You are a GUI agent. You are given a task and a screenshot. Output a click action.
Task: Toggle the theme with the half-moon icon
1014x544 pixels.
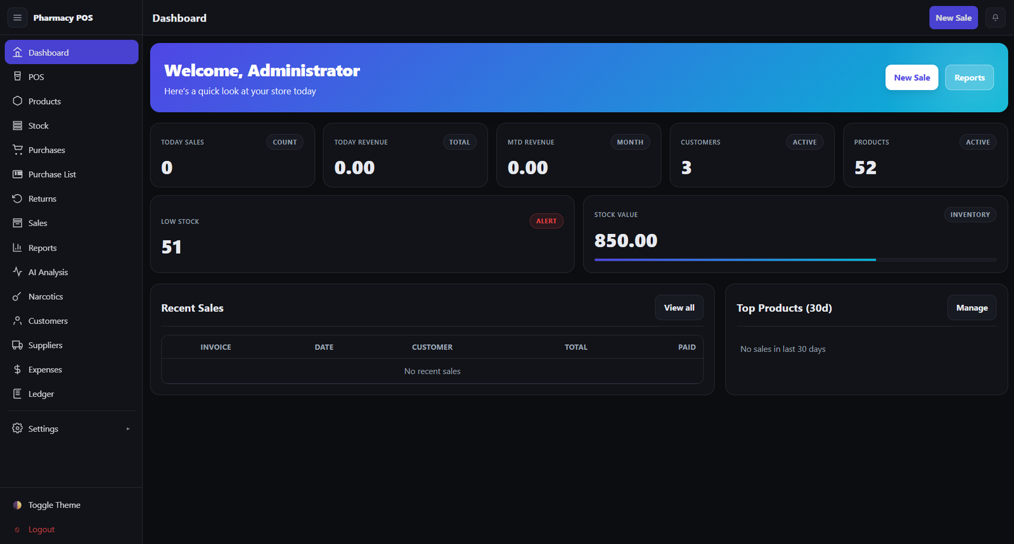click(x=17, y=505)
